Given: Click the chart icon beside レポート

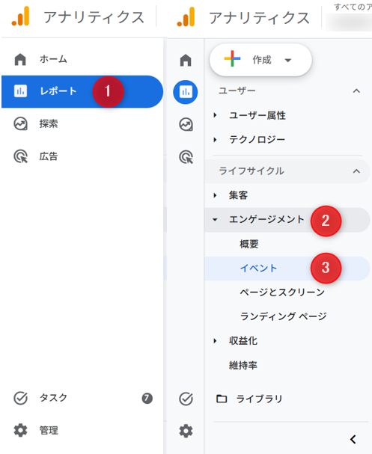Looking at the screenshot, I should (20, 91).
